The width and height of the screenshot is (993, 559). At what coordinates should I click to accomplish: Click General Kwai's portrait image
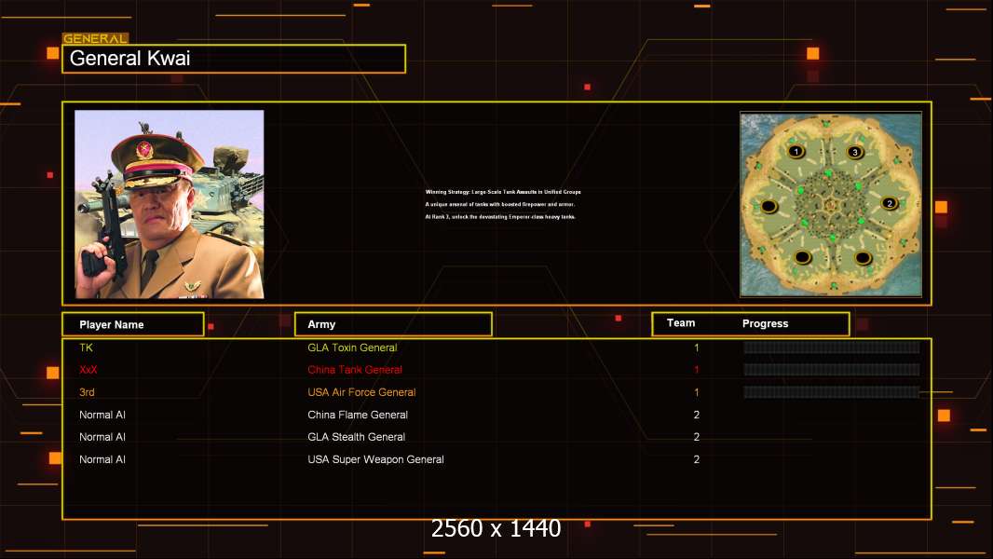(170, 204)
